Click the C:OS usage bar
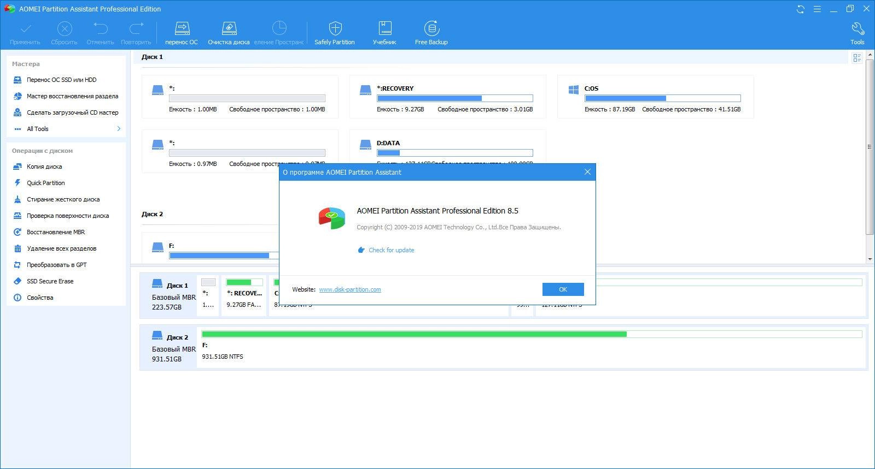Viewport: 875px width, 469px height. click(x=662, y=98)
